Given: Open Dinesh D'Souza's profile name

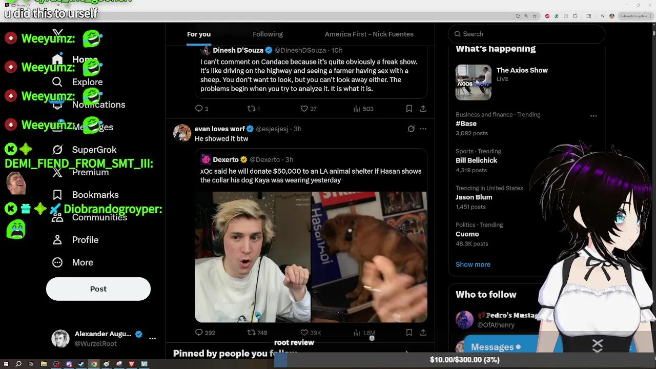Looking at the screenshot, I should 238,50.
